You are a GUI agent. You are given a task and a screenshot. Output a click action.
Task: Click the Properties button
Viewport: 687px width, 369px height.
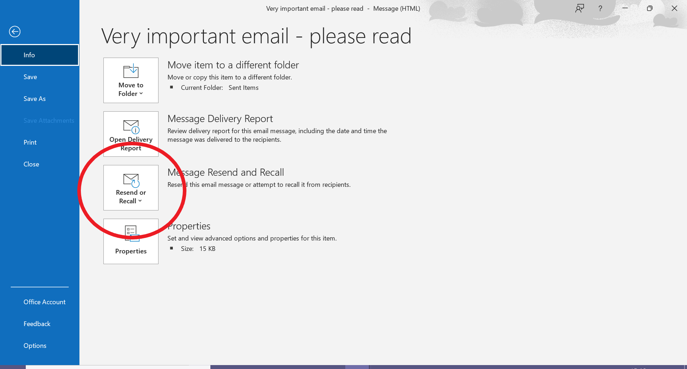pos(131,242)
